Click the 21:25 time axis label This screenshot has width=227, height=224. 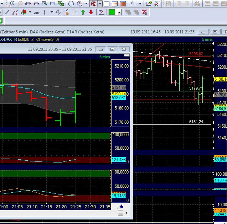(x=76, y=207)
